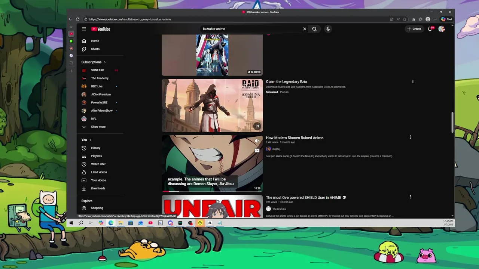Viewport: 479px width, 269px height.
Task: Visit The Brazuka channel
Action: click(x=279, y=209)
